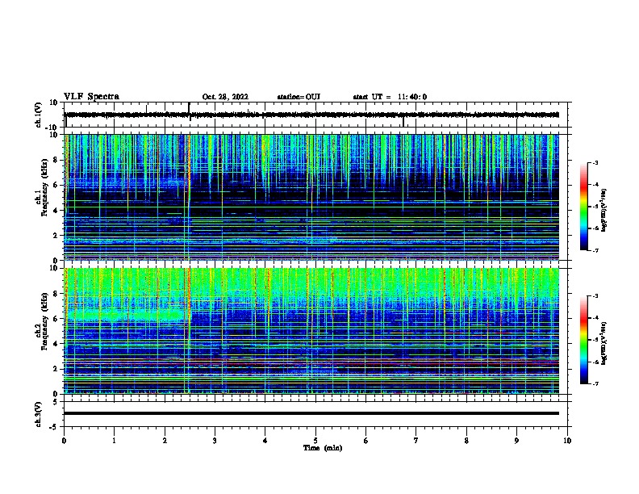Click time-axis tick label "5" above Time (min)
639x494 pixels.
(315, 441)
